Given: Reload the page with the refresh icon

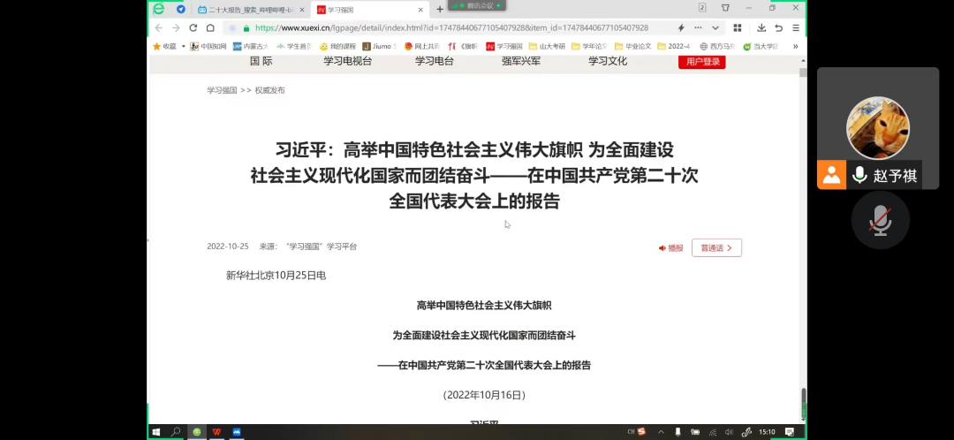Looking at the screenshot, I should pyautogui.click(x=193, y=27).
